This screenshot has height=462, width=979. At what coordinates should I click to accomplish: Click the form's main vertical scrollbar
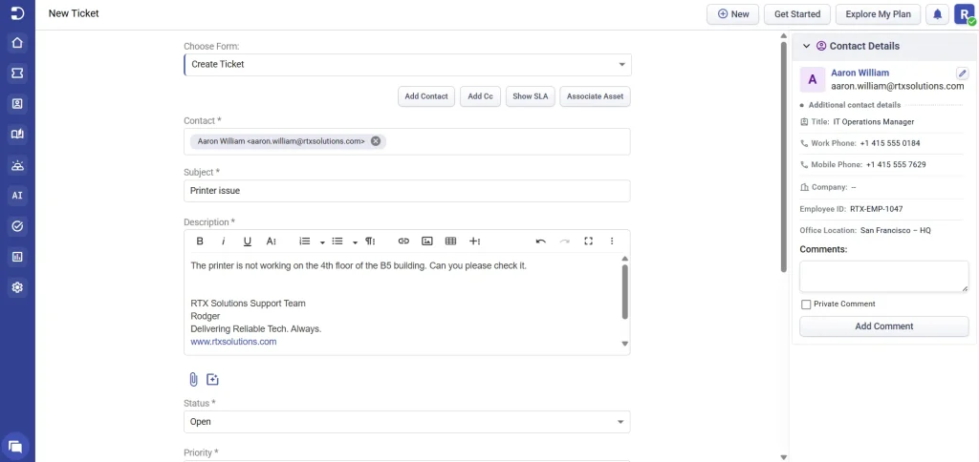click(784, 156)
